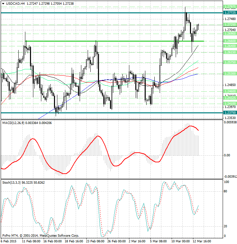Click the 26 Feb 00:00 time axis label
The image size is (237, 244).
(116, 241)
